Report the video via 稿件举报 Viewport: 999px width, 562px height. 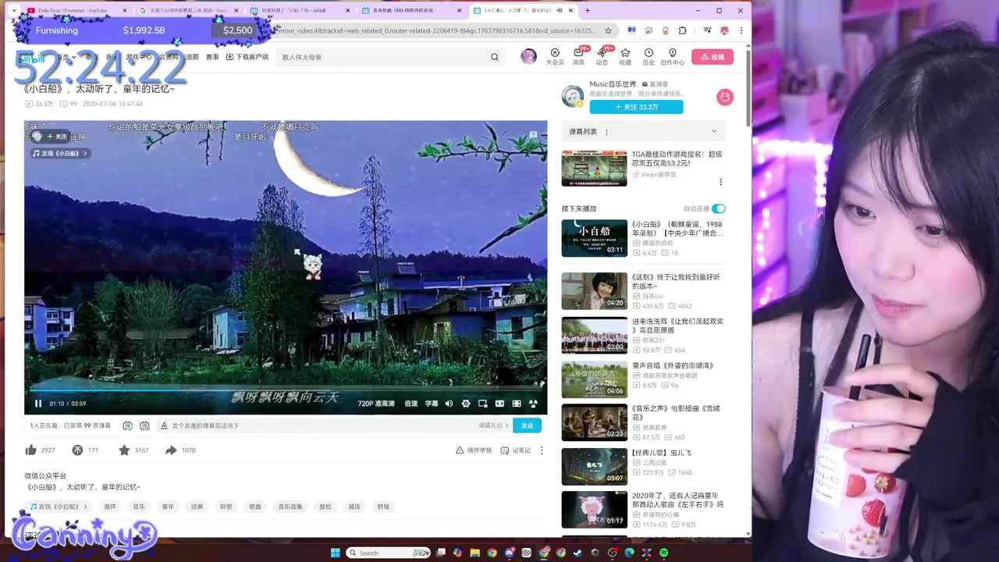pos(474,450)
